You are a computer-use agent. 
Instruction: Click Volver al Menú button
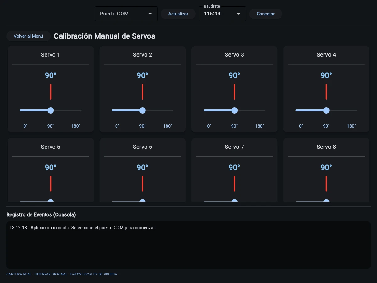tap(29, 36)
